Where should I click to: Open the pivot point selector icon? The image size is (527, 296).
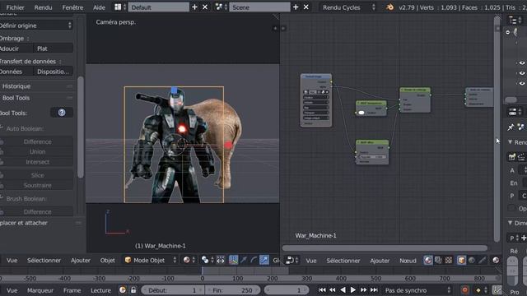point(208,260)
